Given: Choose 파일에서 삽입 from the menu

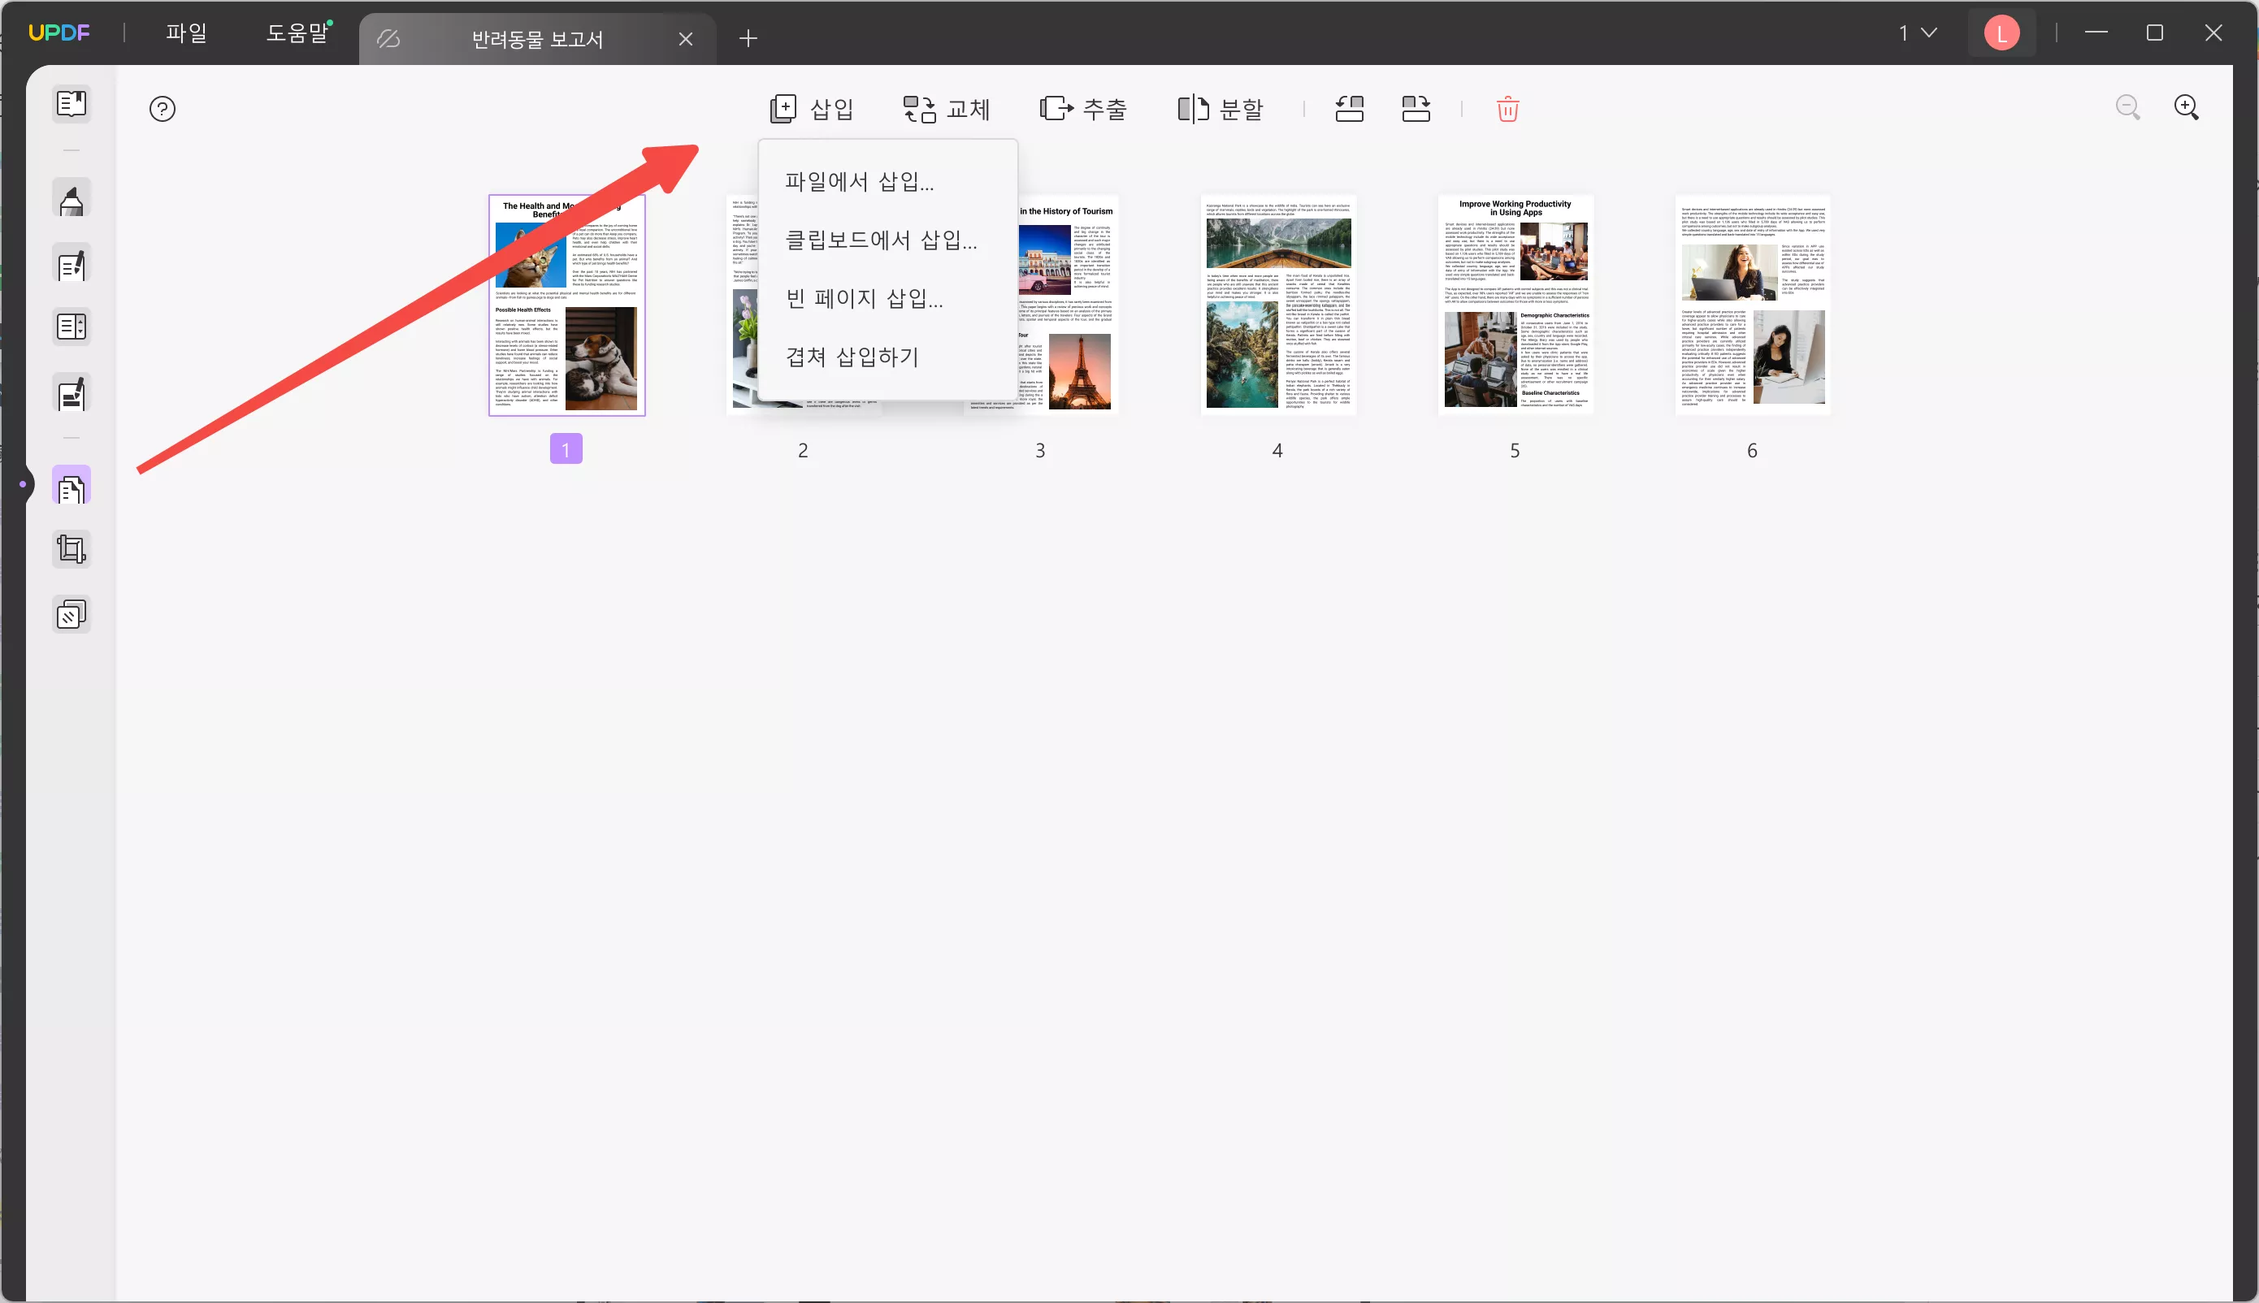Looking at the screenshot, I should click(x=859, y=182).
